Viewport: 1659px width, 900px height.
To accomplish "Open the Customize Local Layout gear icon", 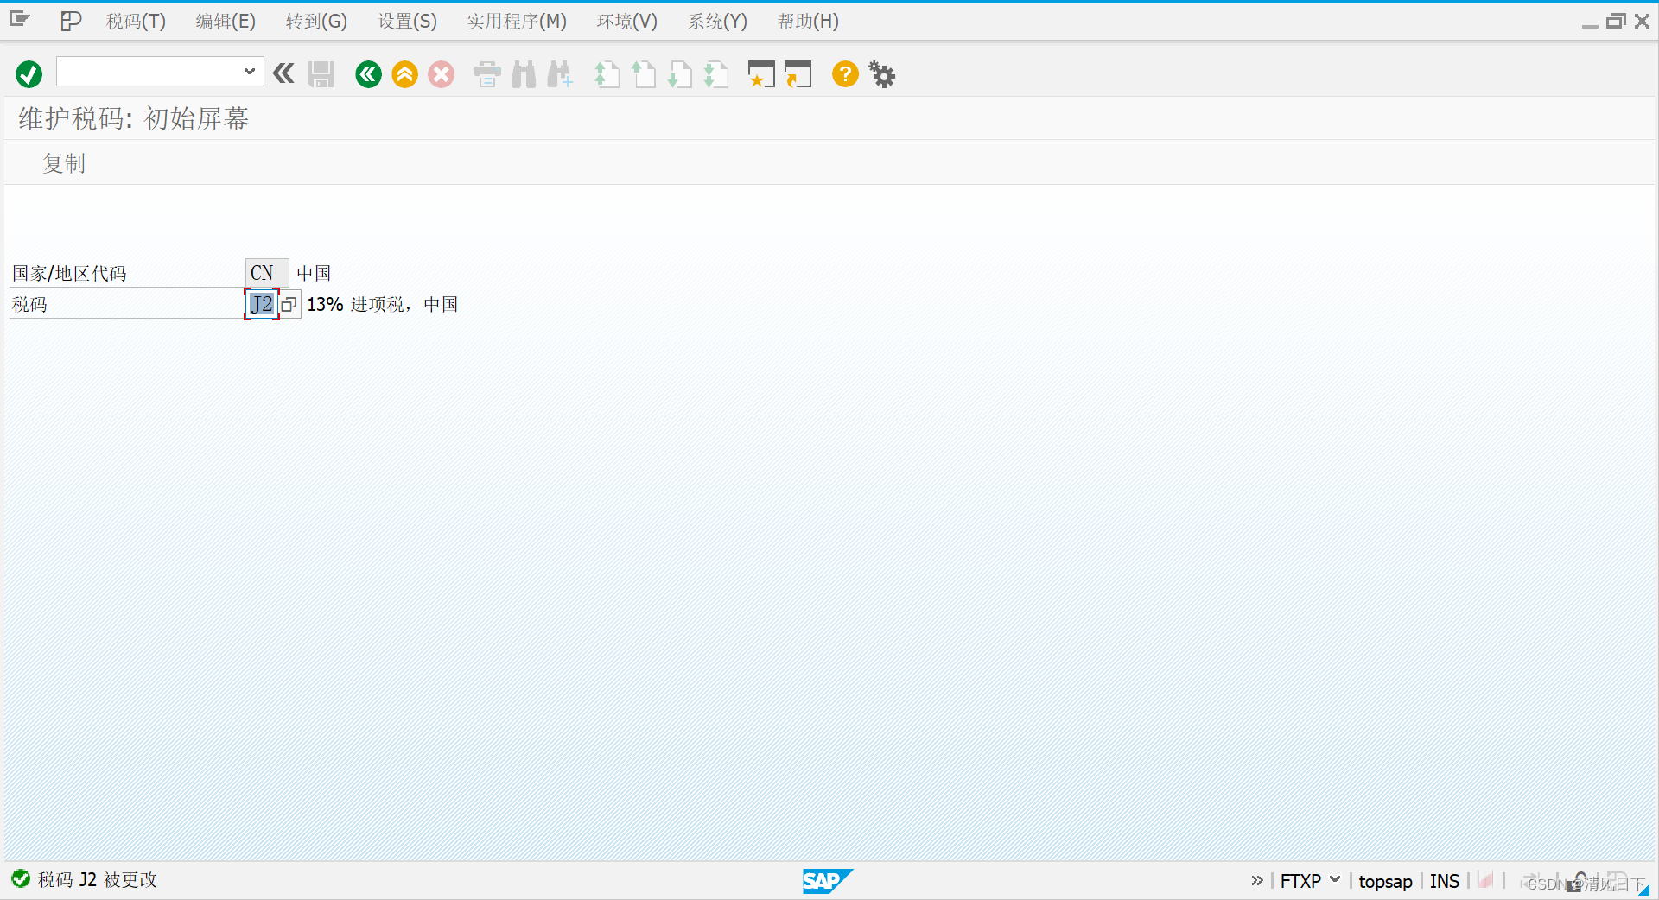I will tap(881, 74).
